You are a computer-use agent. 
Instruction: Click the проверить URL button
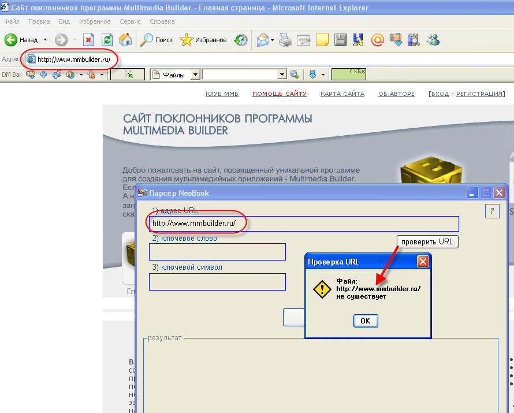(427, 242)
